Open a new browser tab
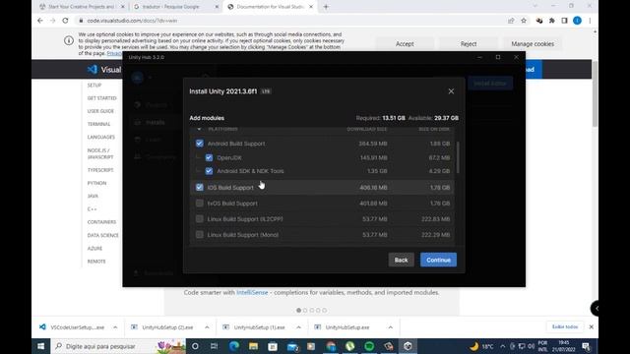This screenshot has height=354, width=630. coord(326,7)
